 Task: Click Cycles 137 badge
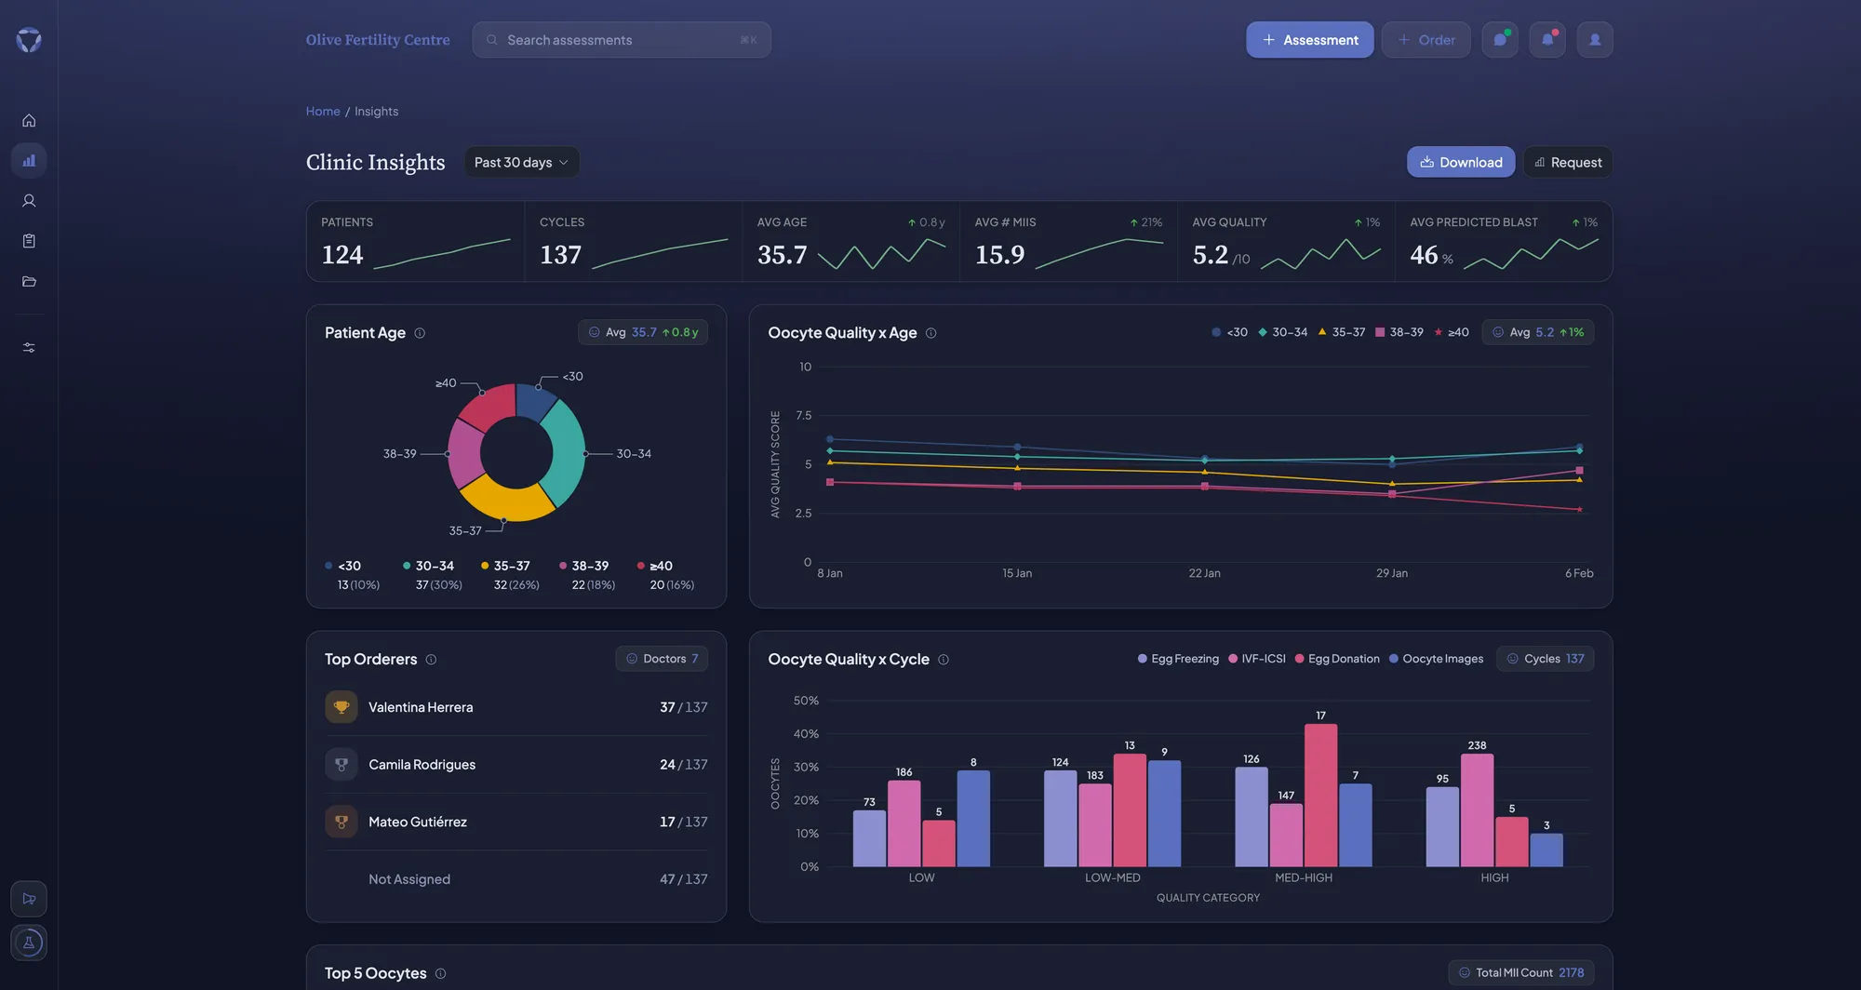[1545, 659]
